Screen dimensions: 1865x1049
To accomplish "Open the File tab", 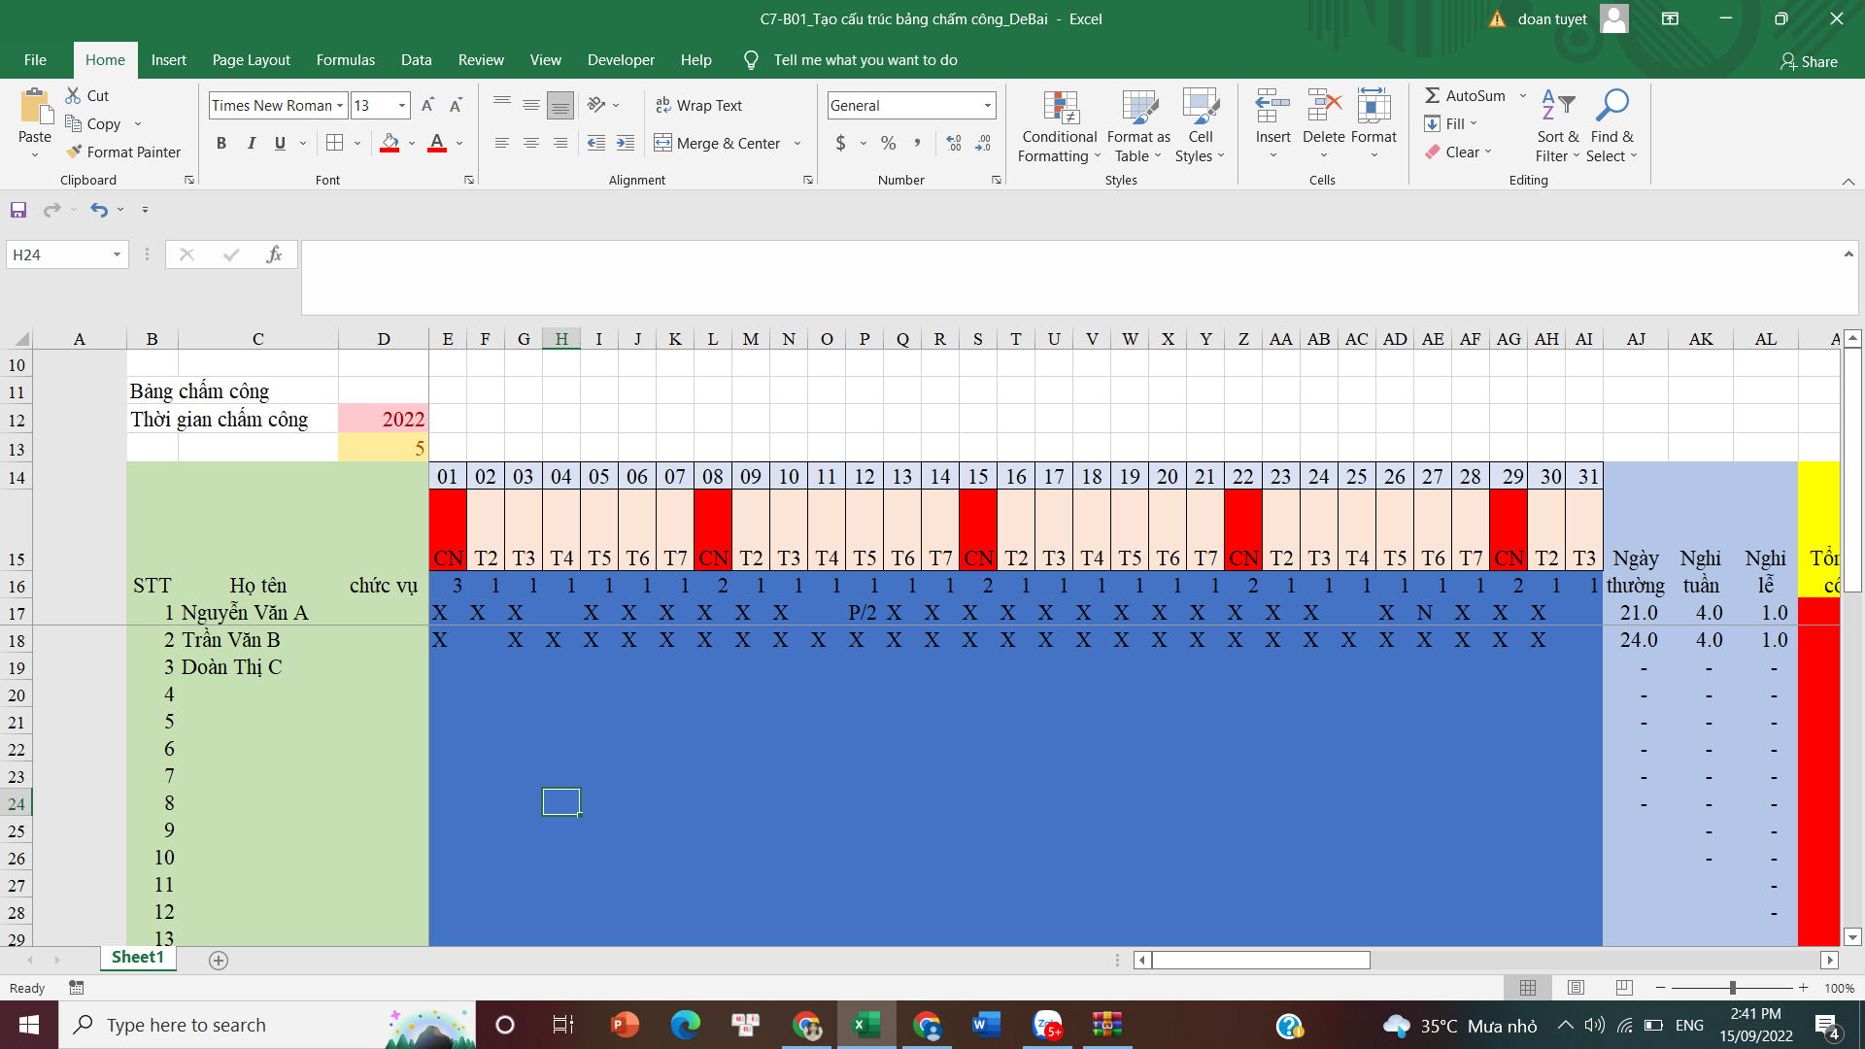I will pos(35,60).
